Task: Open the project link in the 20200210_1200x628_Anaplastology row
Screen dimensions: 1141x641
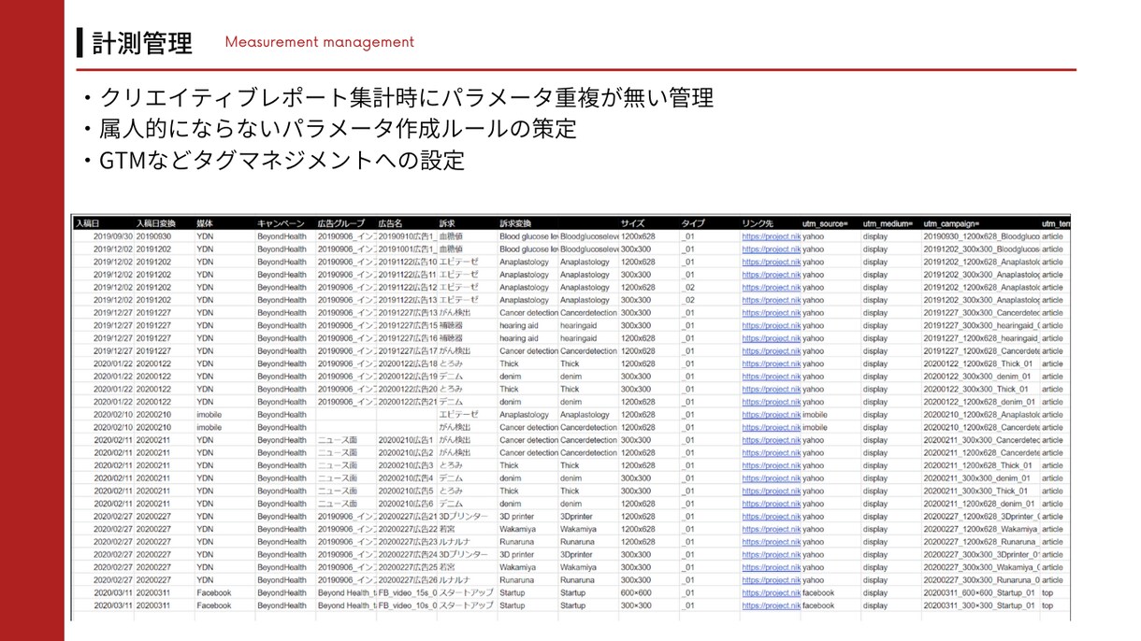Action: pos(772,415)
